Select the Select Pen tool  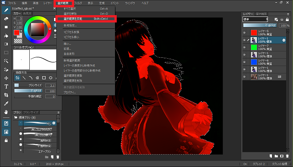6,69
